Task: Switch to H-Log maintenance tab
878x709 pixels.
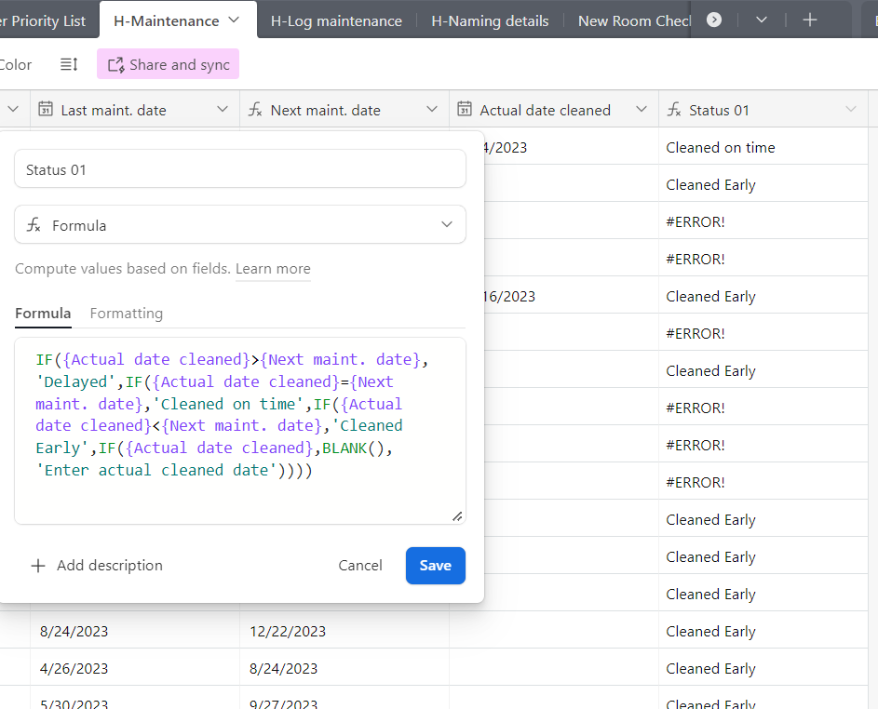Action: (x=336, y=20)
